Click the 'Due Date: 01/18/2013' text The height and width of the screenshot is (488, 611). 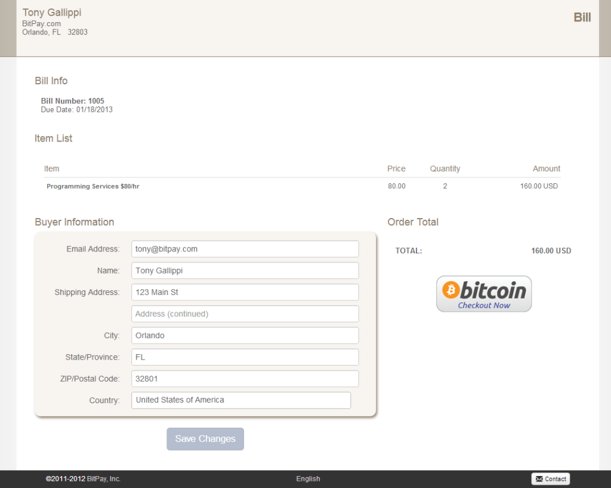(x=77, y=110)
